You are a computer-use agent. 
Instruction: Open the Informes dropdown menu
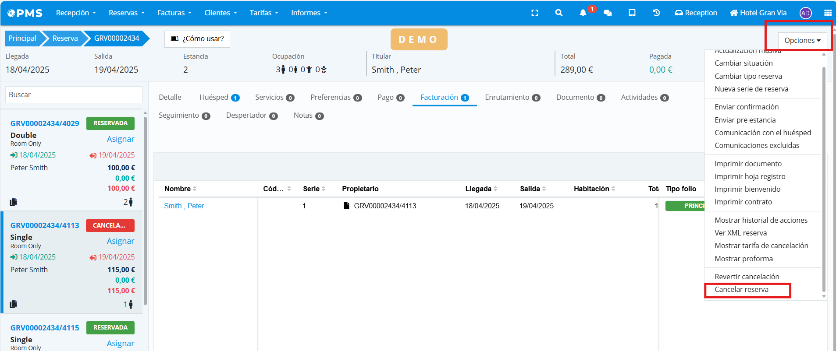[309, 13]
